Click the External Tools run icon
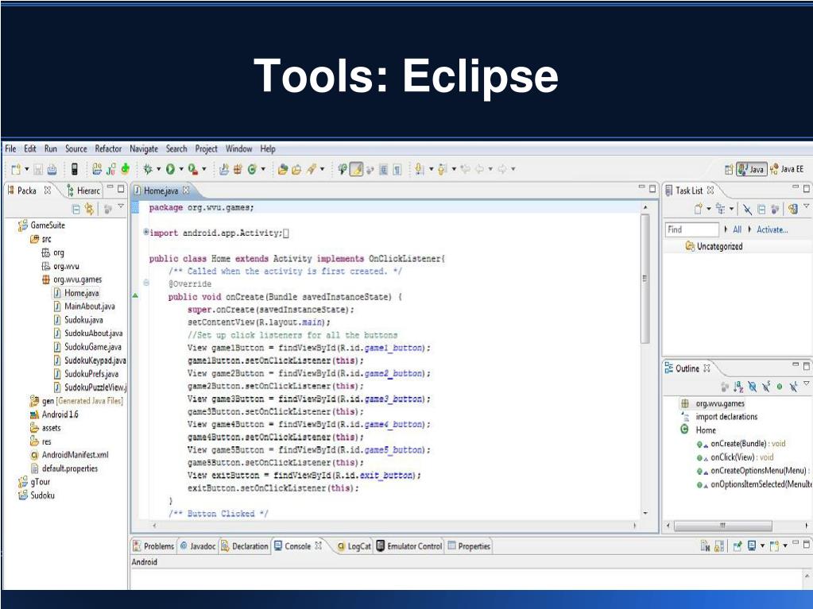 click(193, 169)
